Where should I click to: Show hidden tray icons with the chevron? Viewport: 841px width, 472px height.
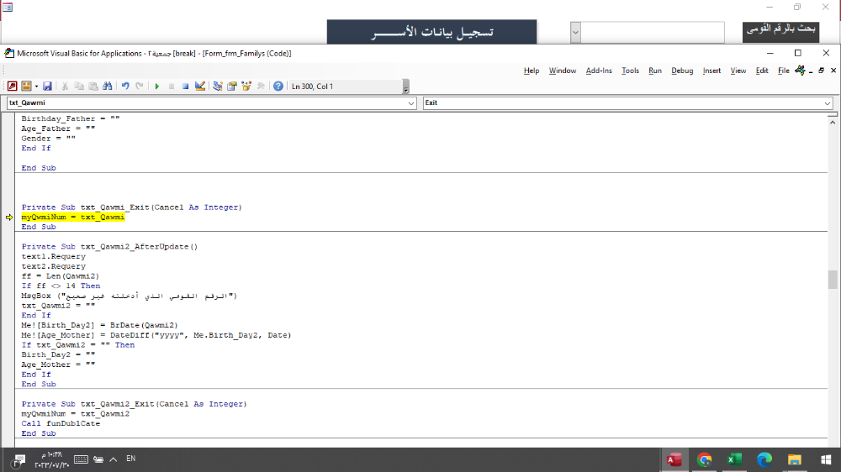(x=114, y=459)
